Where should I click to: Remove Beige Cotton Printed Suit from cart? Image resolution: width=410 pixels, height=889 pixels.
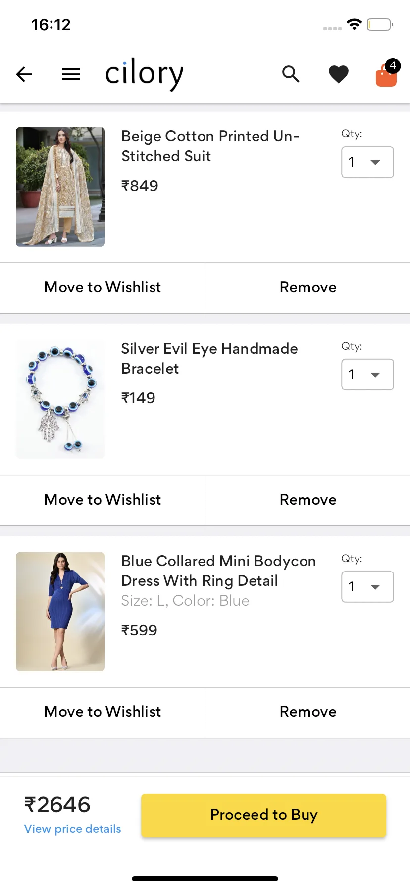click(x=308, y=287)
